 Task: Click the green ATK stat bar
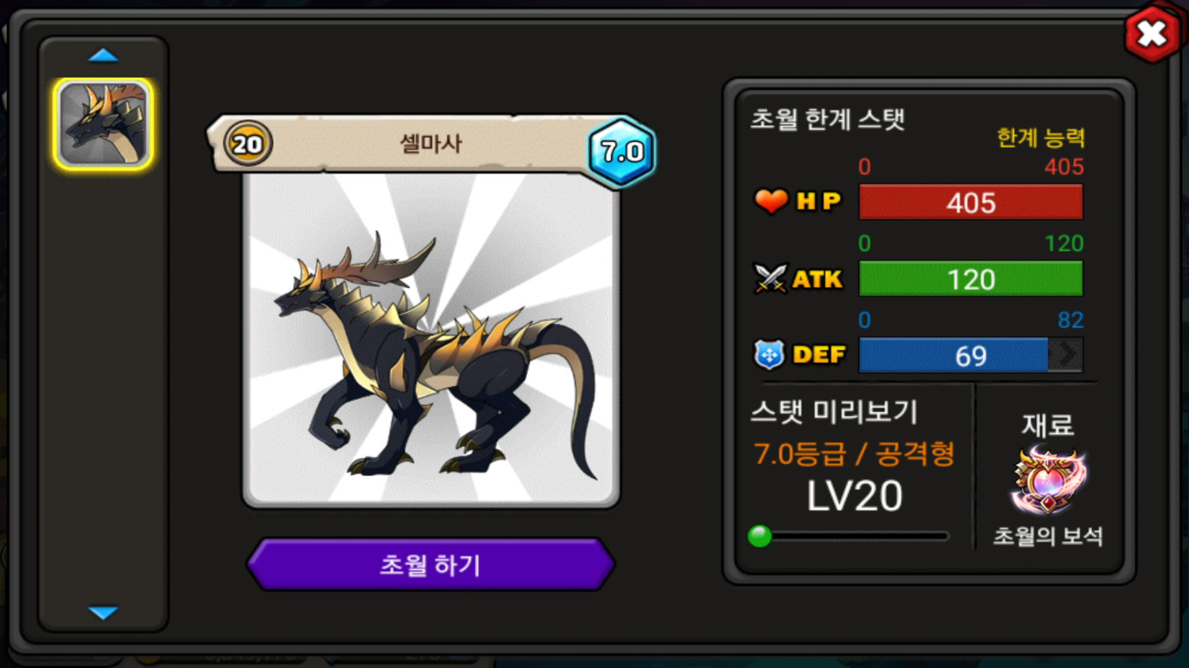pyautogui.click(x=970, y=279)
